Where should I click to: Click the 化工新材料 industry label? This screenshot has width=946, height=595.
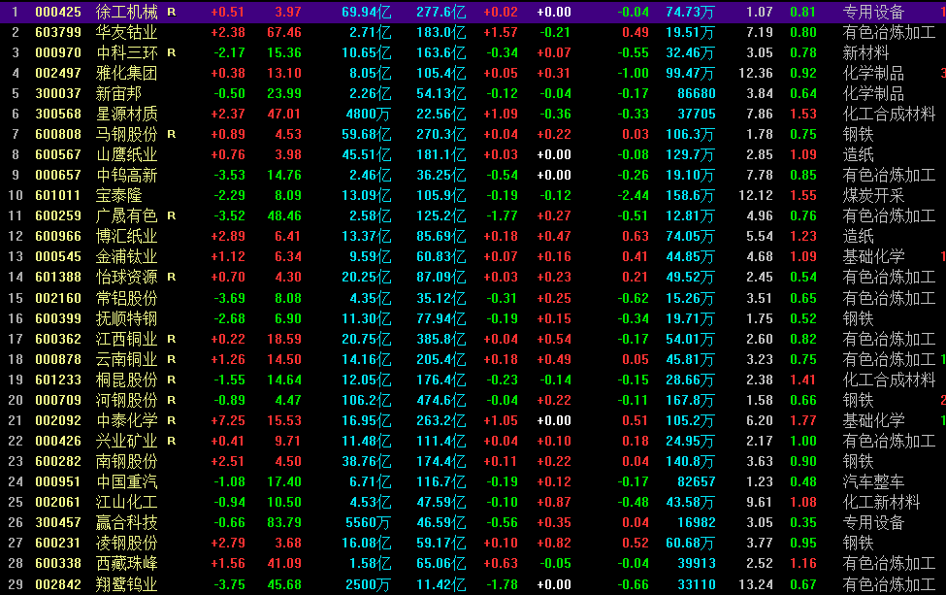coord(881,502)
